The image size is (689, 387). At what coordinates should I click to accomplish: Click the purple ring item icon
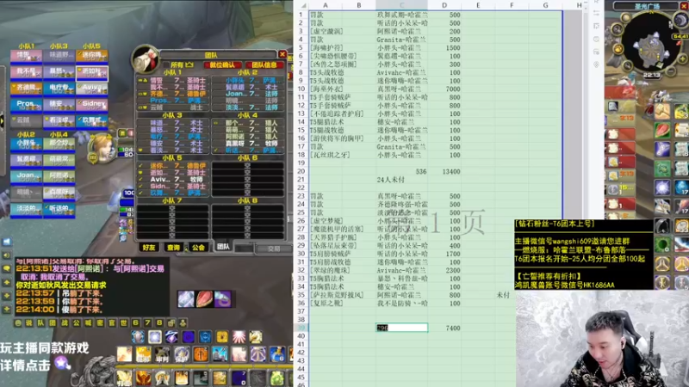[223, 299]
